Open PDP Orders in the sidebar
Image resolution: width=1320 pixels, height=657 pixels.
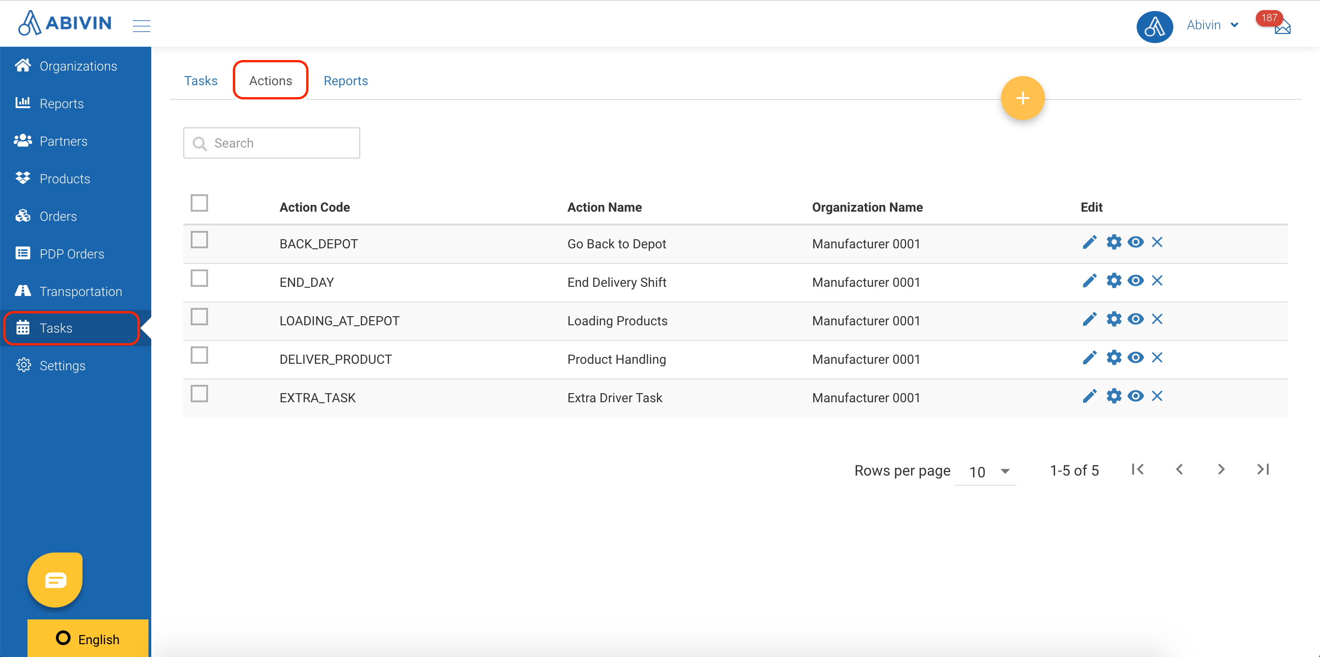click(x=76, y=253)
